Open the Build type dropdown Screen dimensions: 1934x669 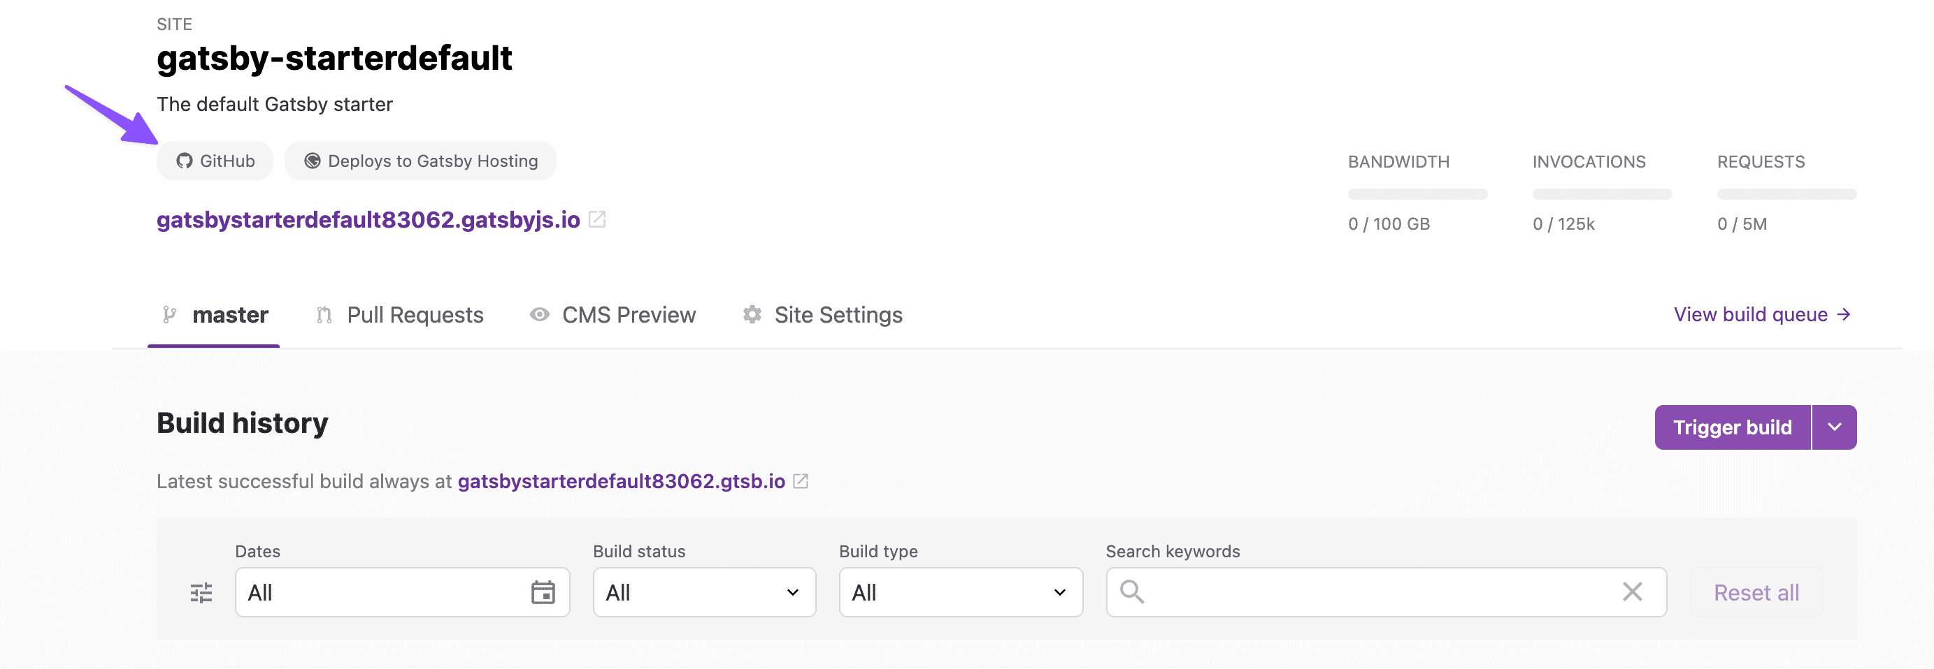click(961, 591)
